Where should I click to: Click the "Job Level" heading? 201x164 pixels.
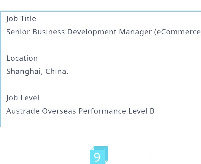pos(23,98)
